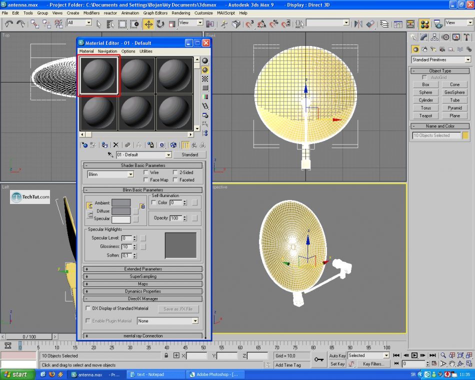This screenshot has height=380, width=475.
Task: Click Cylinder object type button
Action: point(425,100)
